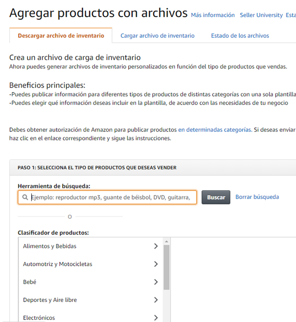Image resolution: width=296 pixels, height=322 pixels.
Task: Select Alimentos y Bebidas category label
Action: tap(50, 246)
